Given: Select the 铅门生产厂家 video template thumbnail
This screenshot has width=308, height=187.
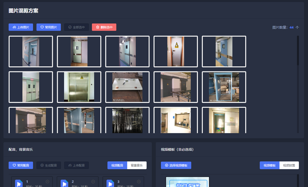Looking at the screenshot, I should [x=188, y=182].
